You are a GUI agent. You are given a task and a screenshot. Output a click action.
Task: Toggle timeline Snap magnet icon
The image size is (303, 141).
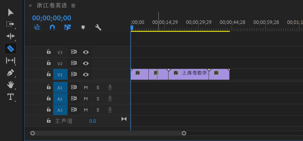52,27
